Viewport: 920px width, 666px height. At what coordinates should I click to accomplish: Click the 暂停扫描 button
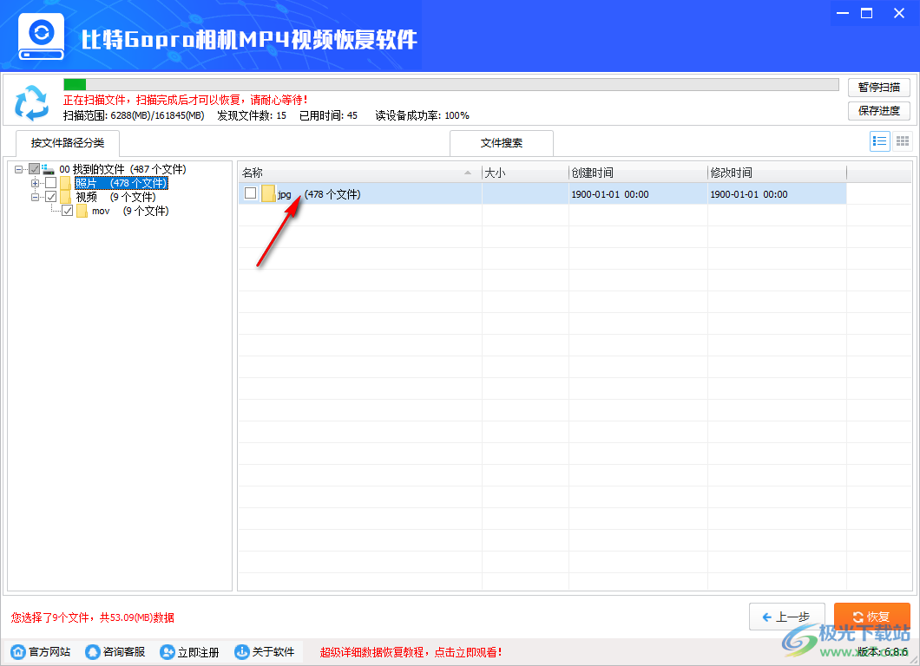879,88
